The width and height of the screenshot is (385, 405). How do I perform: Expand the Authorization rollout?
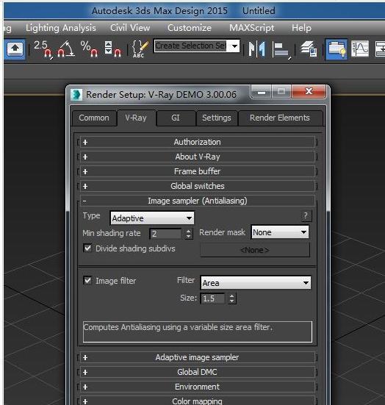[198, 142]
